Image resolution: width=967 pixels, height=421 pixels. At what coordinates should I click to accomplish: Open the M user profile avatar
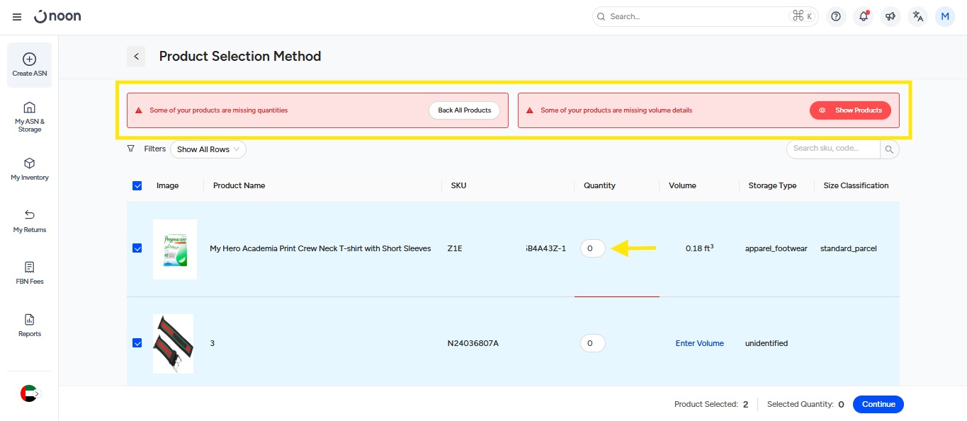[945, 16]
